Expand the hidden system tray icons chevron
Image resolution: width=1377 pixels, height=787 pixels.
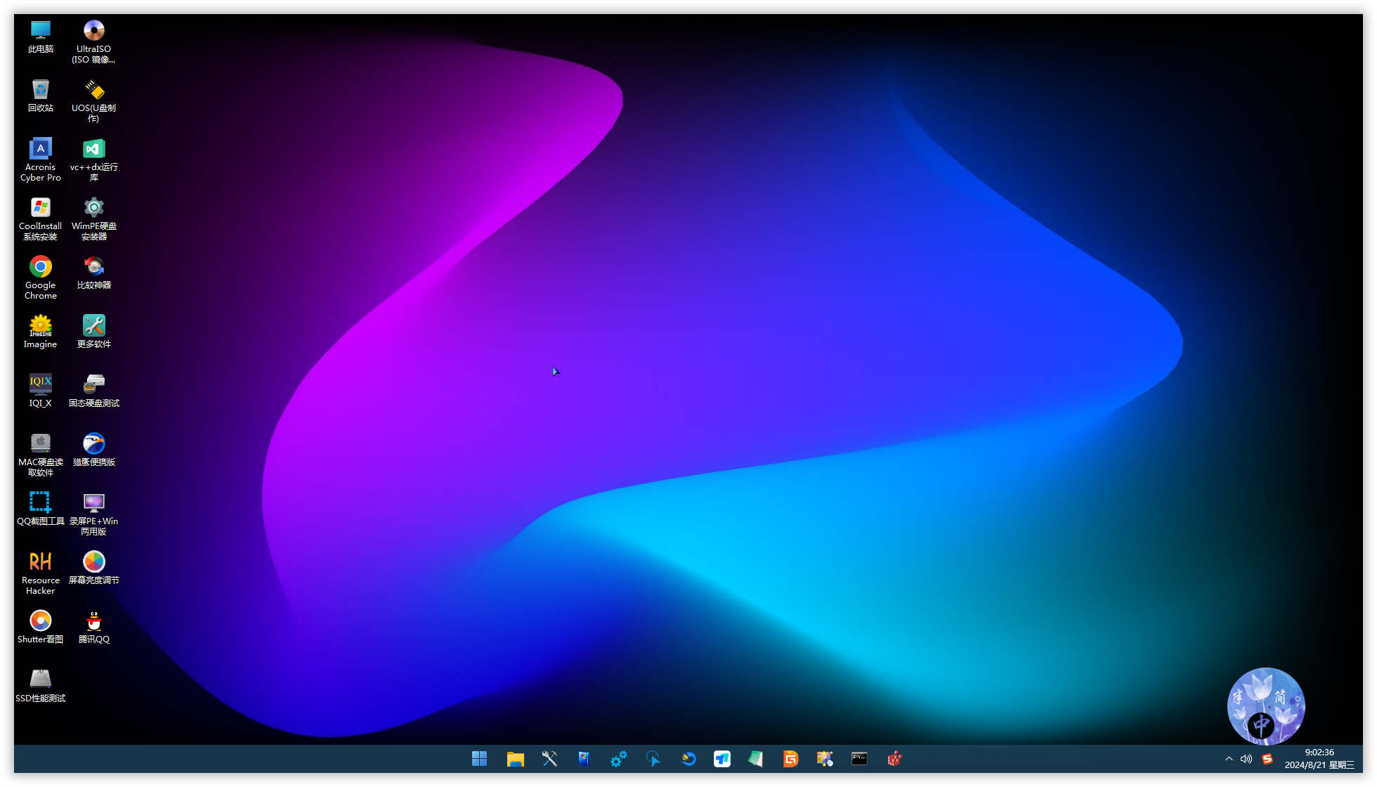(1229, 759)
